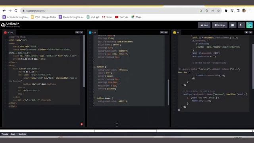
Task: Open the YouTube bookmark
Action: (122, 17)
